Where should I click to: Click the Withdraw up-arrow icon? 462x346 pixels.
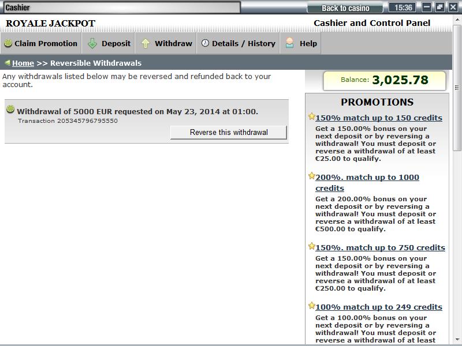[x=146, y=44]
